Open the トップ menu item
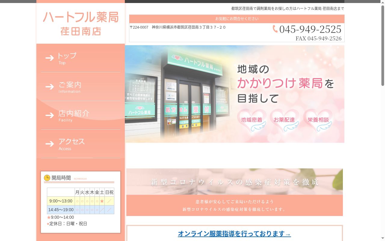This screenshot has height=241, width=385. 81,58
